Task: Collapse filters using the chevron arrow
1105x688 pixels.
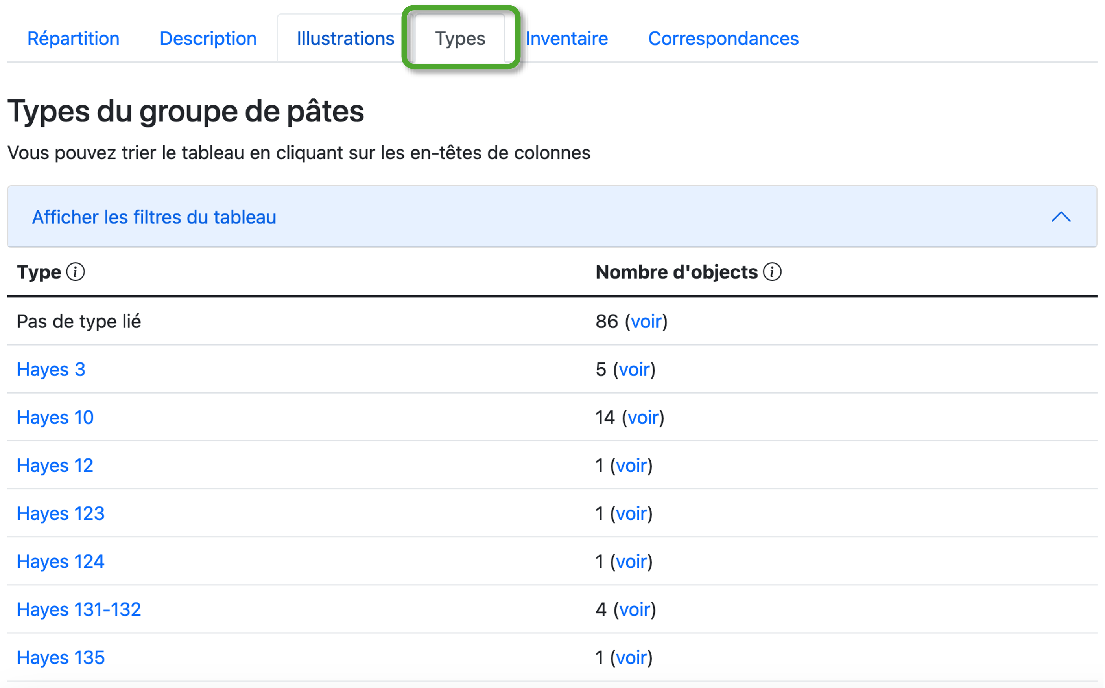Action: 1061,217
